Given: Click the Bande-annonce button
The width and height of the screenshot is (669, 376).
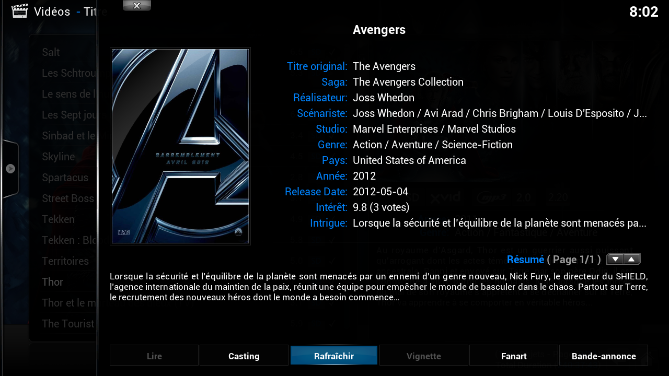Looking at the screenshot, I should click(x=604, y=356).
